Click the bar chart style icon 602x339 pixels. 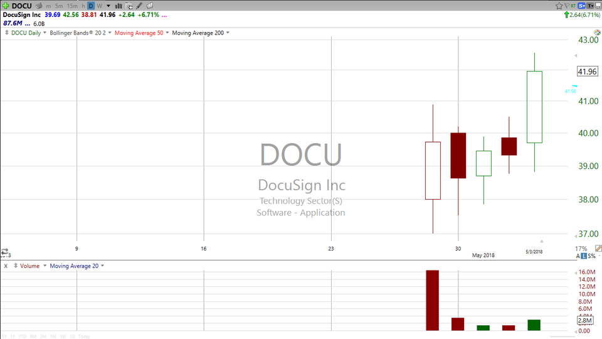(x=119, y=6)
